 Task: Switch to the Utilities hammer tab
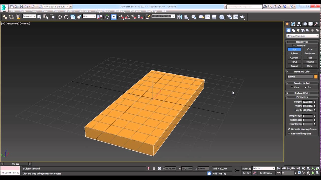(316, 24)
